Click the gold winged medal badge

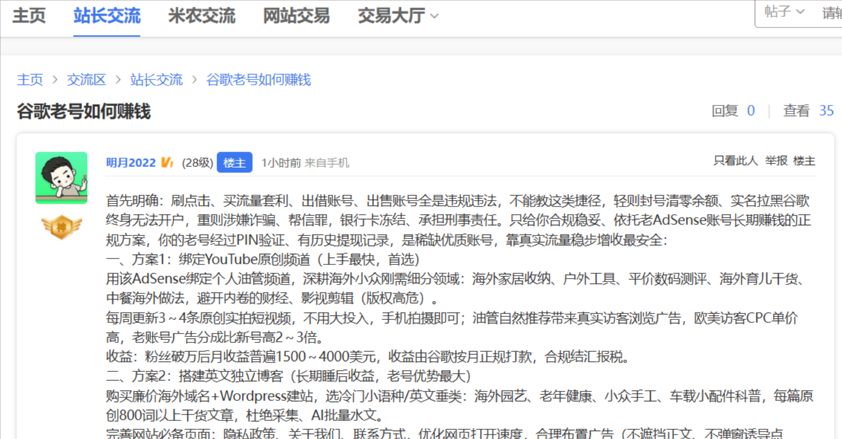click(x=61, y=227)
